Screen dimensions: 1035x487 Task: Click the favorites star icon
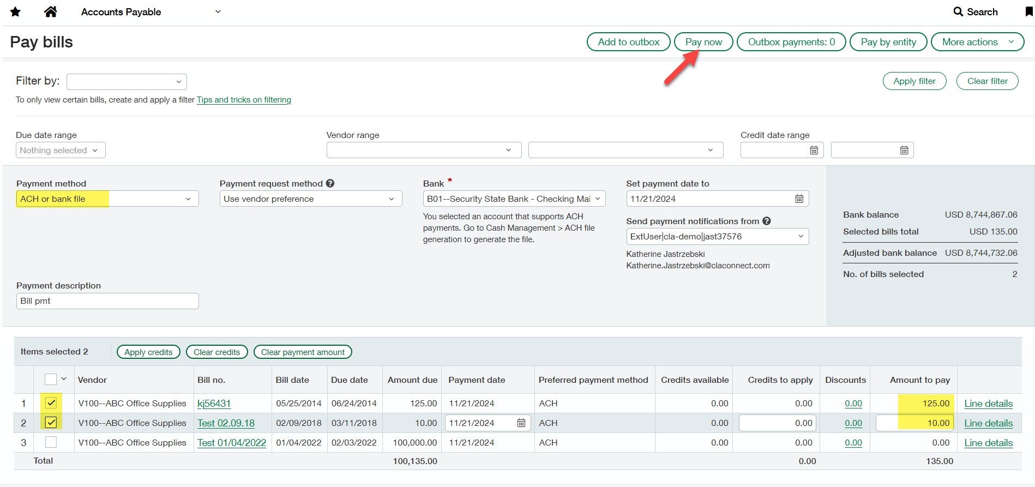(x=15, y=12)
